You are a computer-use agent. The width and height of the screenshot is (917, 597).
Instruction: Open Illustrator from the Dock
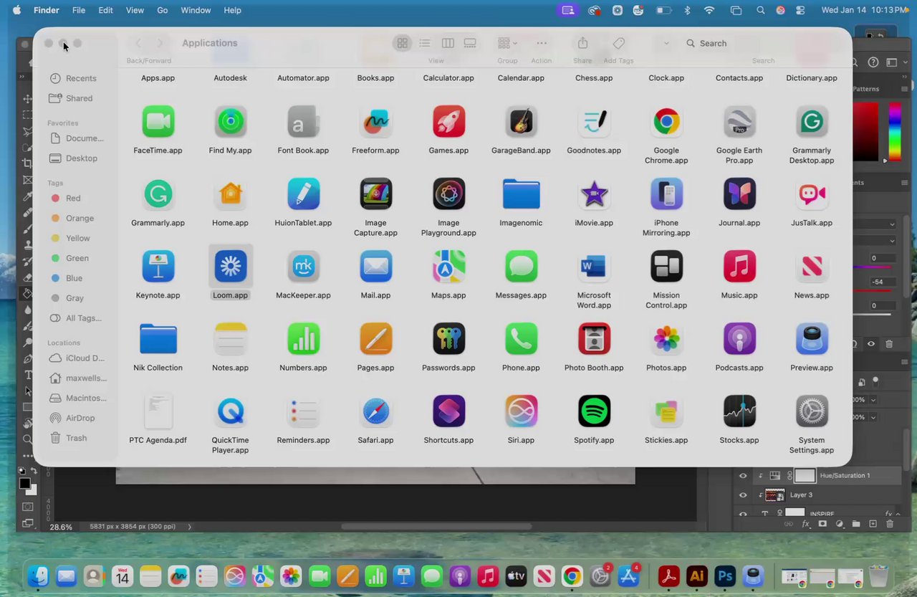[x=696, y=576]
